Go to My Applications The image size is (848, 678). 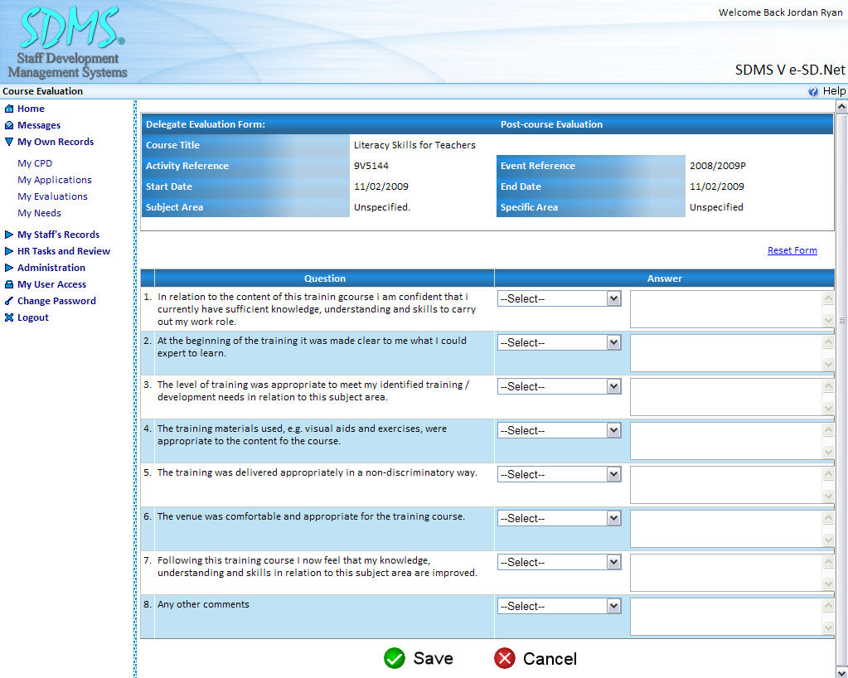click(x=55, y=180)
